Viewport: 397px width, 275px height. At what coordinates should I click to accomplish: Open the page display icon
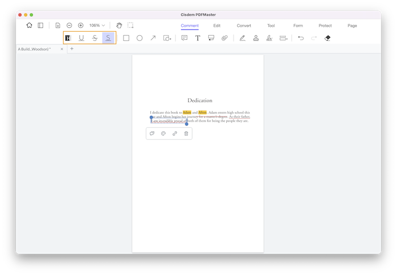(58, 26)
